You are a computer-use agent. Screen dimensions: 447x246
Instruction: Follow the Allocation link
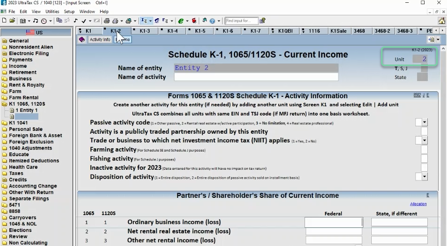click(418, 204)
